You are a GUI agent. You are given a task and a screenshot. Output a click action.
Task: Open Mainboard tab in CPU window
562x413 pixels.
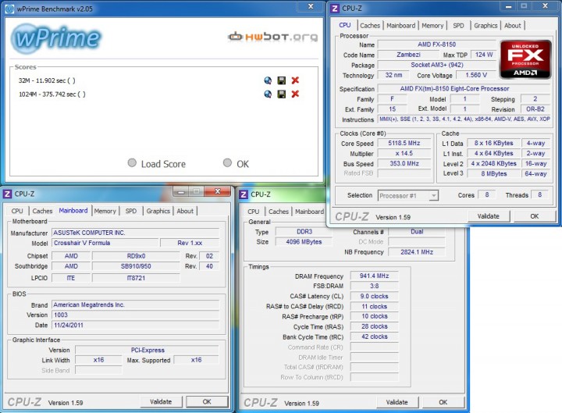coord(400,26)
